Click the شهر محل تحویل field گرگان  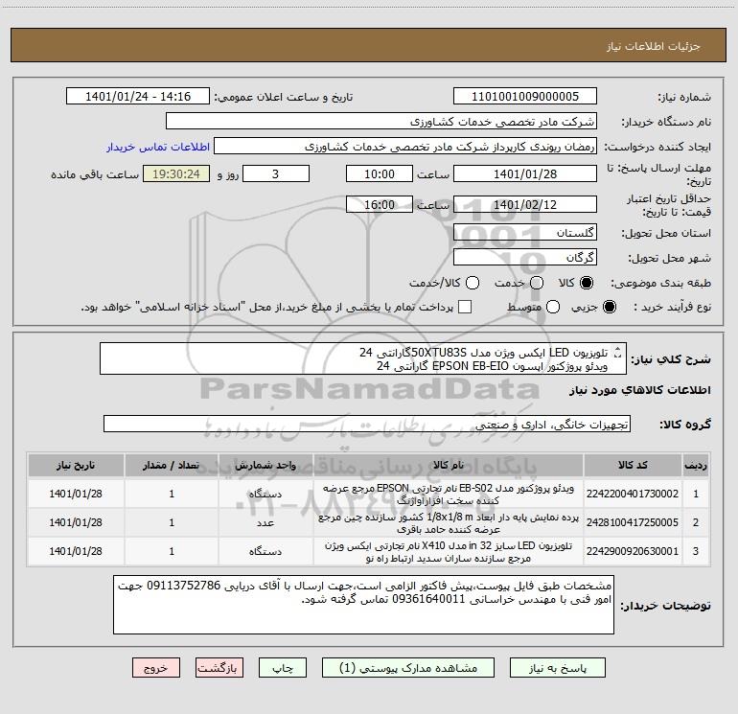click(x=525, y=257)
